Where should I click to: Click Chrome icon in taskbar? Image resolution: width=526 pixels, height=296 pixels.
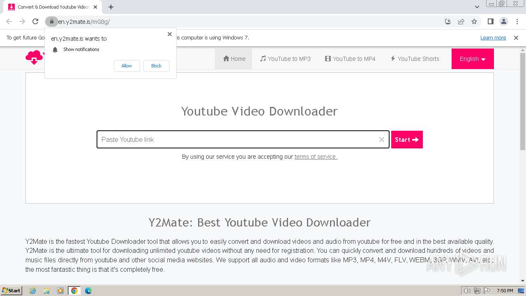(x=74, y=291)
